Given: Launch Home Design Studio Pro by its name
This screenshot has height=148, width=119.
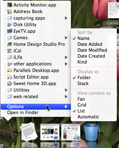Looking at the screenshot, I should (39, 44).
